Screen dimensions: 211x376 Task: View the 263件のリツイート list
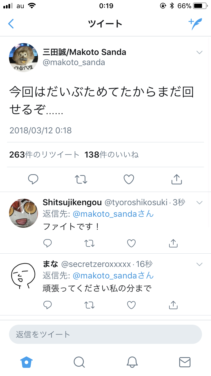[x=44, y=155]
